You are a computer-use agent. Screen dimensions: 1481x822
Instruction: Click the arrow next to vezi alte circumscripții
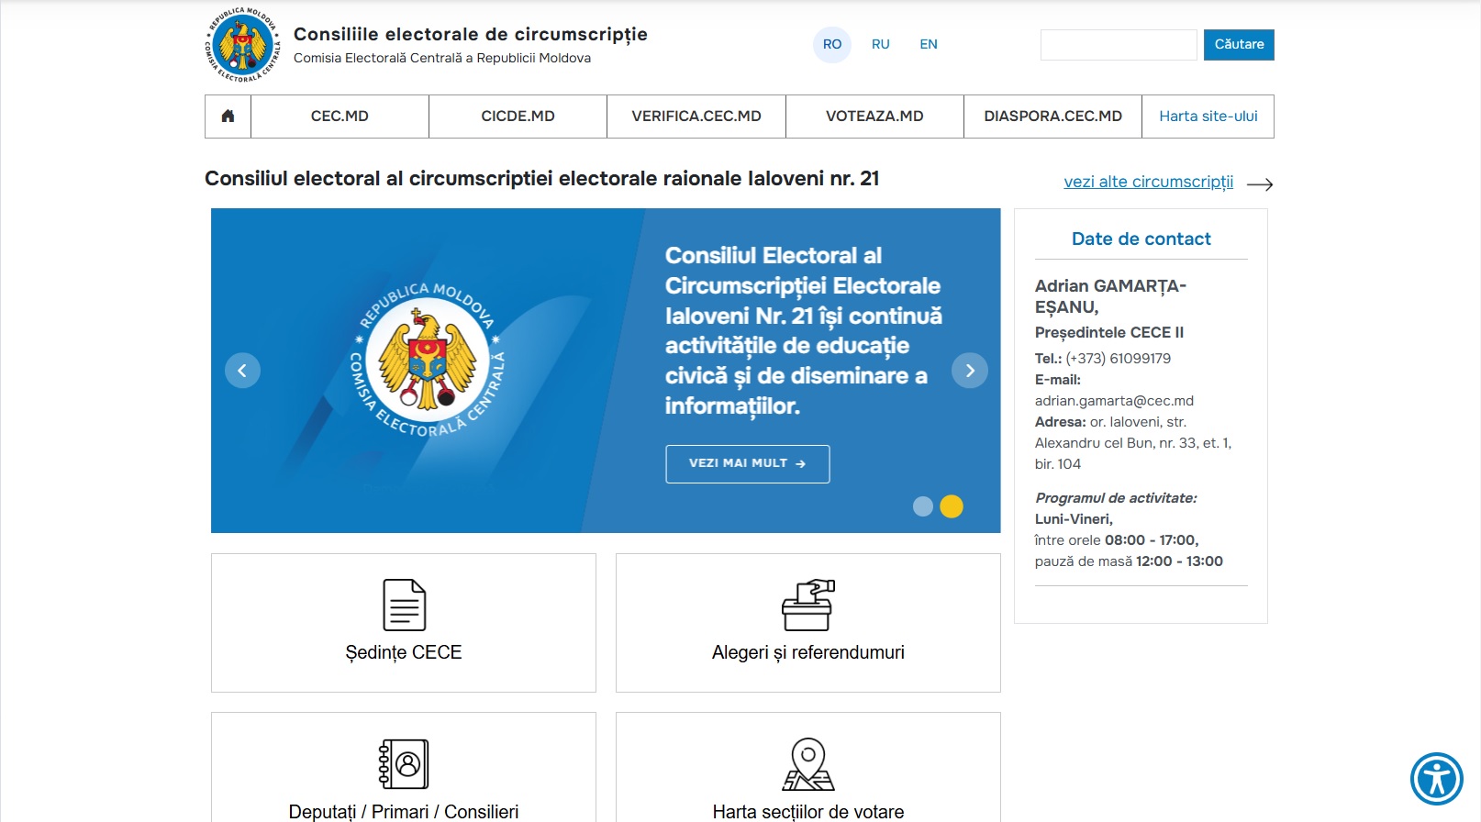(1260, 184)
